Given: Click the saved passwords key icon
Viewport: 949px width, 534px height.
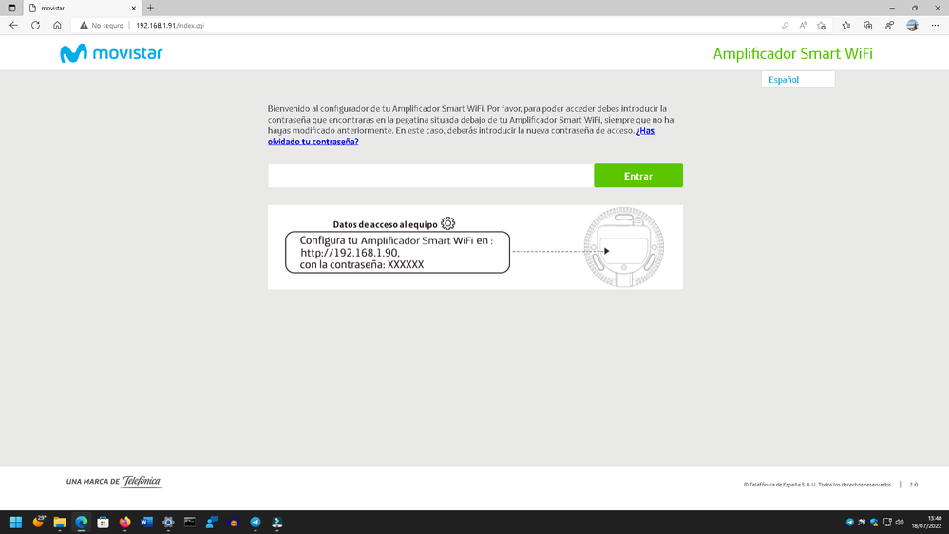Looking at the screenshot, I should click(785, 26).
